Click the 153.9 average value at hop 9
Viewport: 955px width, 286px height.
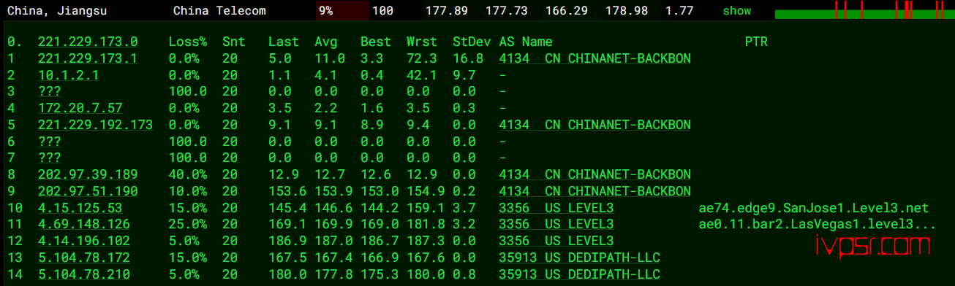pos(333,191)
